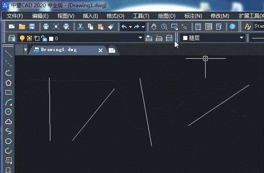Select the Rectangle tool

8,92
